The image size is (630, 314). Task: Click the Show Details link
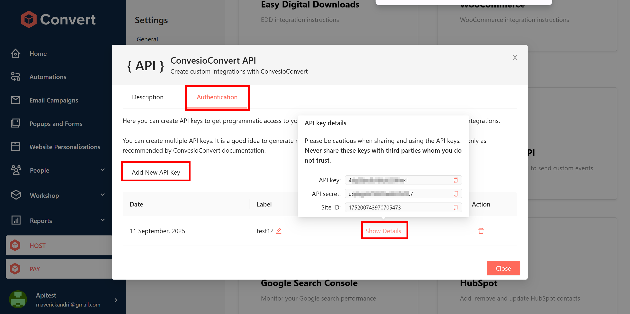coord(383,231)
